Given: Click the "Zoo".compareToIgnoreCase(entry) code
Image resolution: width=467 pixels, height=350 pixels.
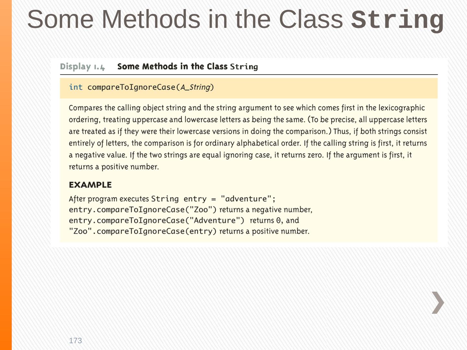Looking at the screenshot, I should (x=142, y=231).
